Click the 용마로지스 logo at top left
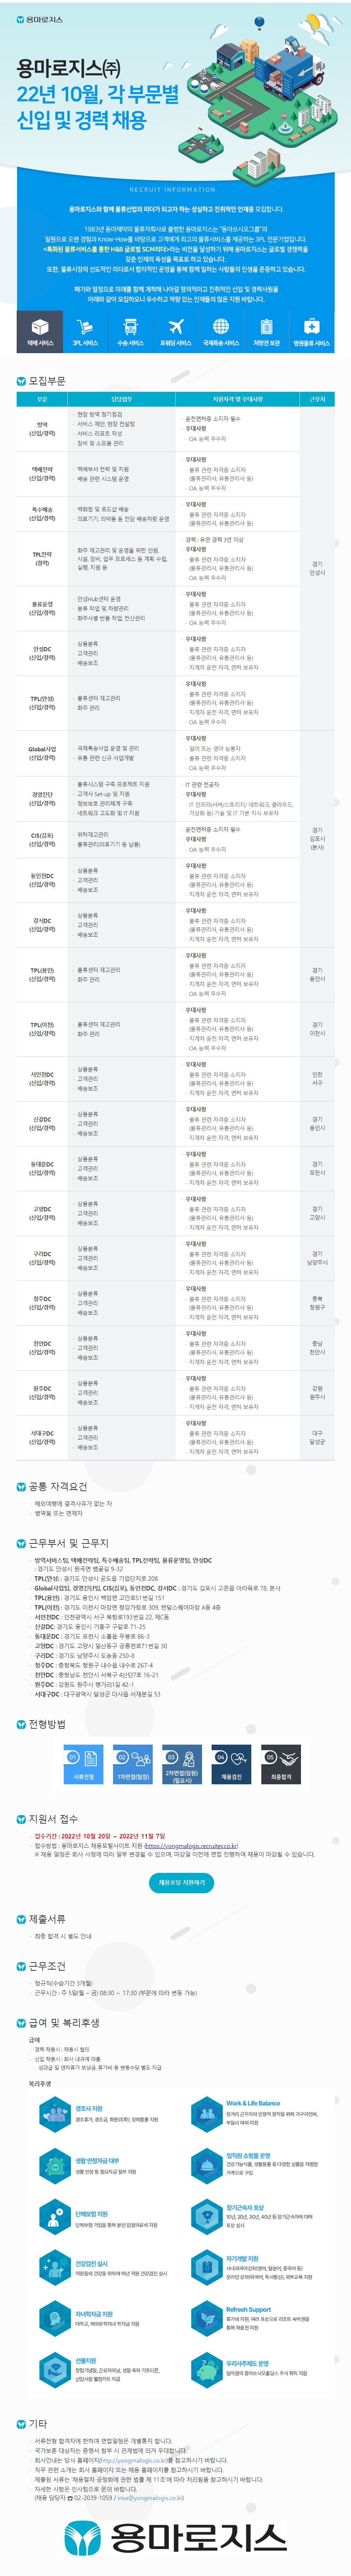The height and width of the screenshot is (2576, 351). coord(39,19)
